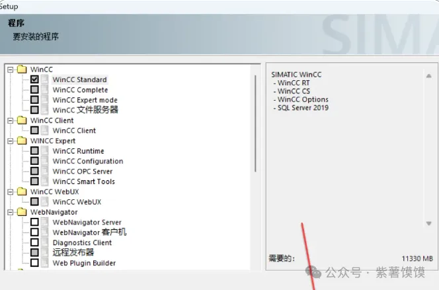Collapse the WebNavigator tree node

click(10, 213)
